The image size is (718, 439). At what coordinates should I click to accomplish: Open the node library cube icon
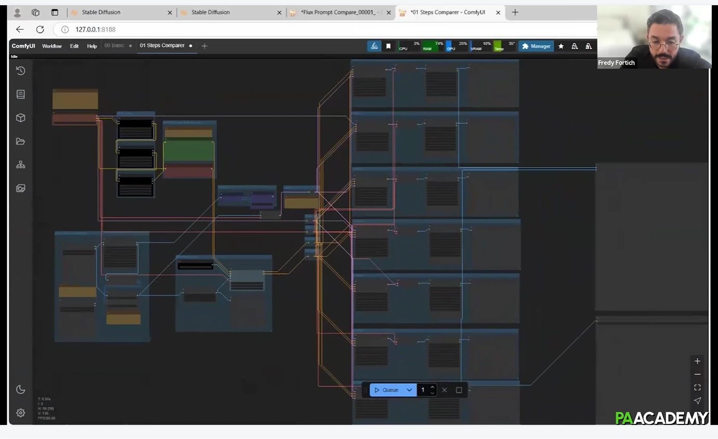point(21,118)
